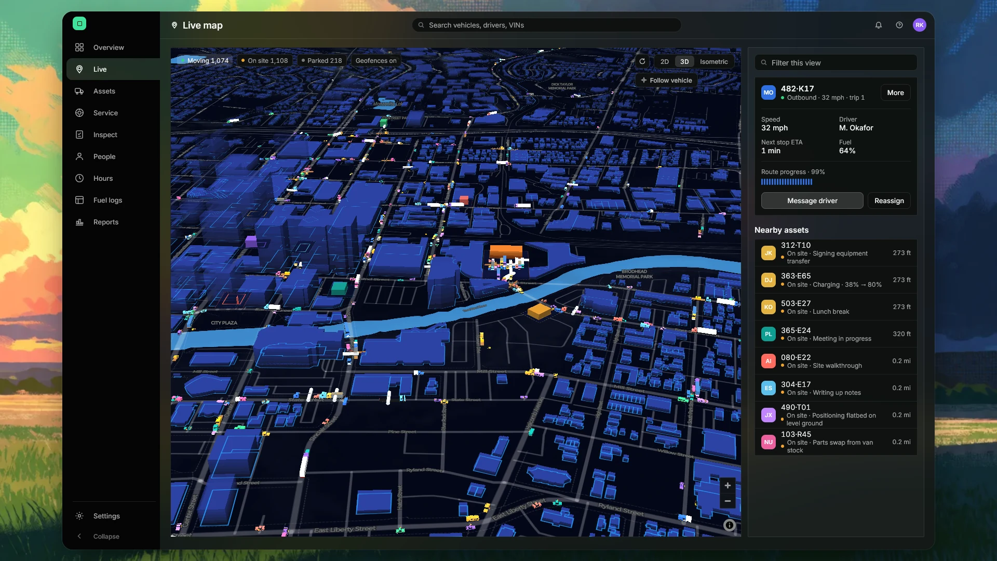Image resolution: width=997 pixels, height=561 pixels.
Task: Click the Message driver button
Action: [812, 201]
